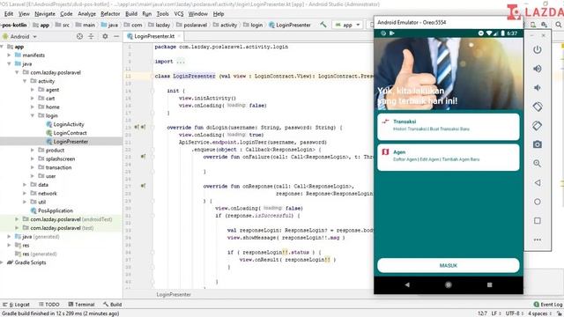The width and height of the screenshot is (564, 317).
Task: Lower emulator volume with volume down icon
Action: [x=537, y=88]
